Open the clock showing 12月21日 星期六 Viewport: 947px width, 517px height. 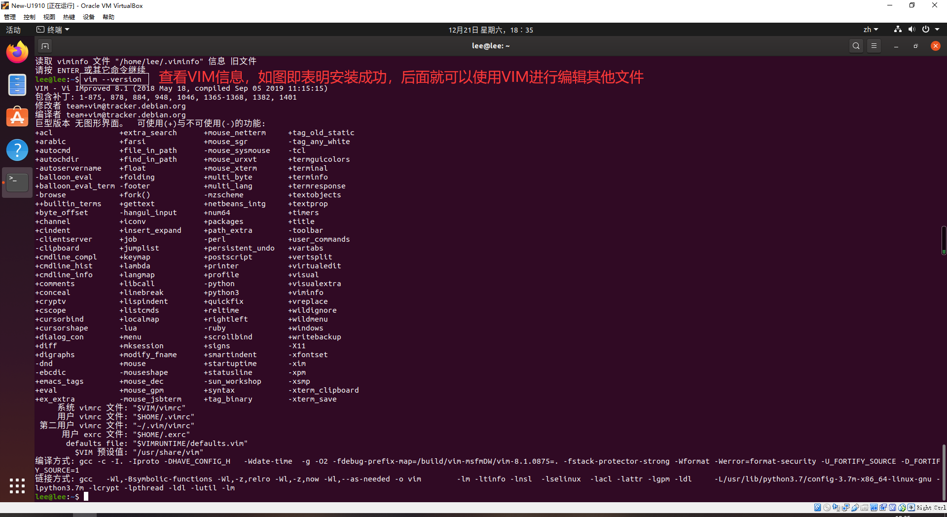(491, 30)
